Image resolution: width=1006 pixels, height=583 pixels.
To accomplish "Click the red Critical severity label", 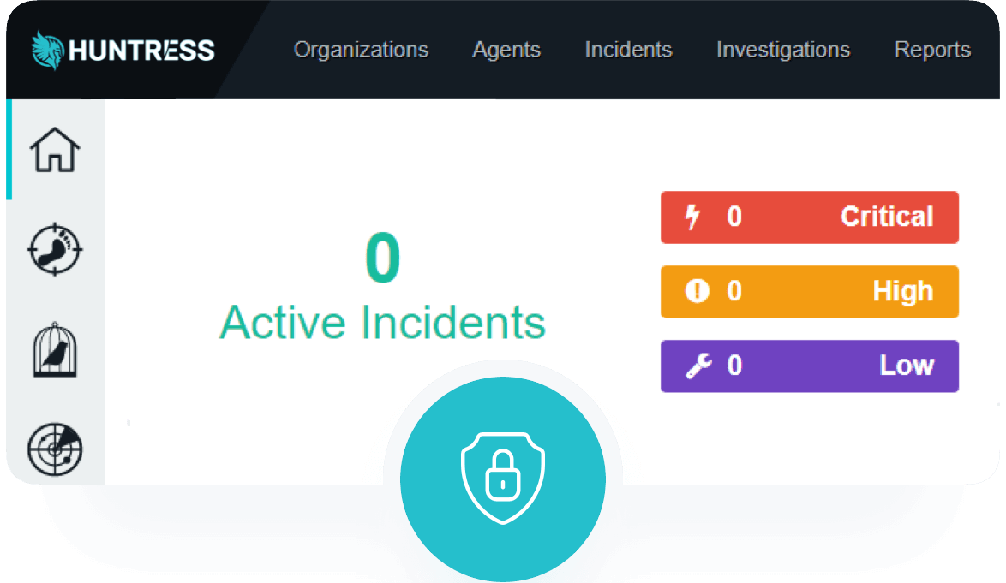I will click(887, 217).
